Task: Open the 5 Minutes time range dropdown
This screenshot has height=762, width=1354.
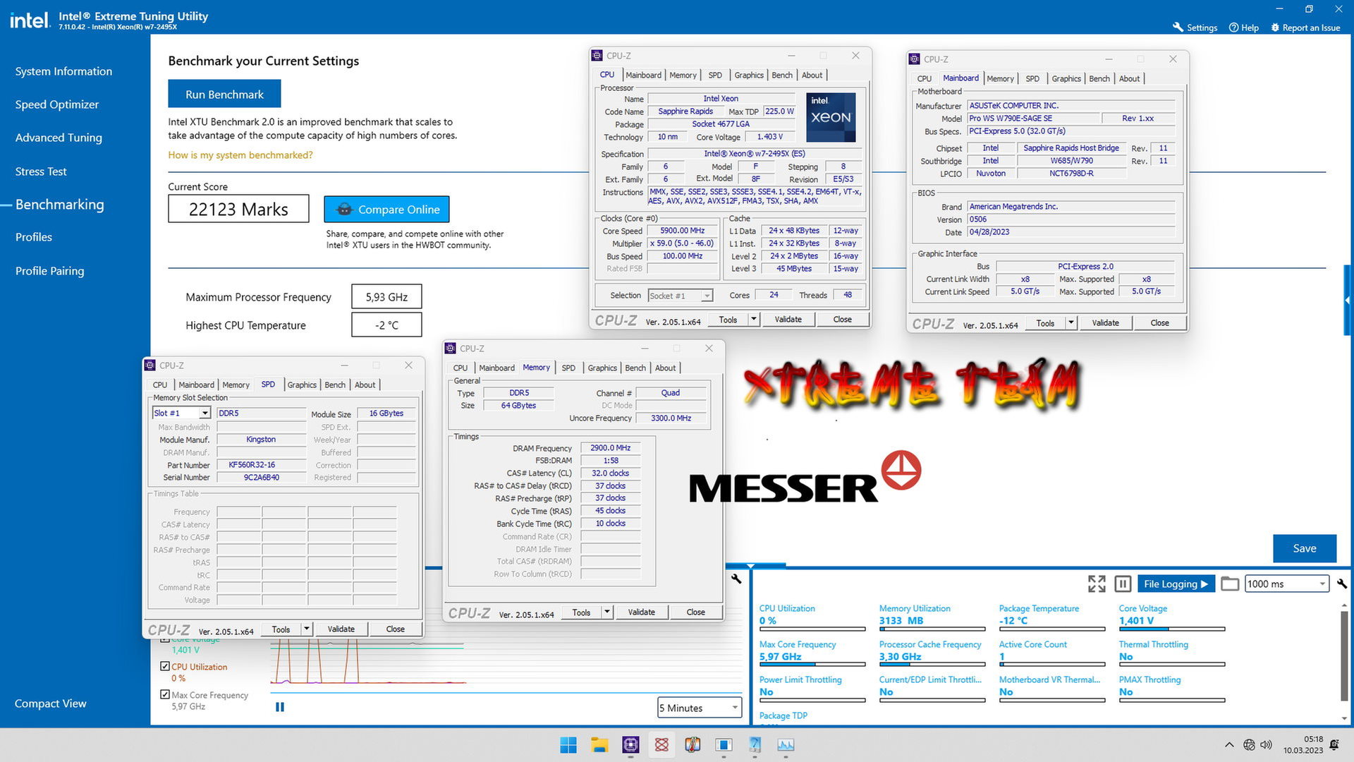Action: [699, 708]
